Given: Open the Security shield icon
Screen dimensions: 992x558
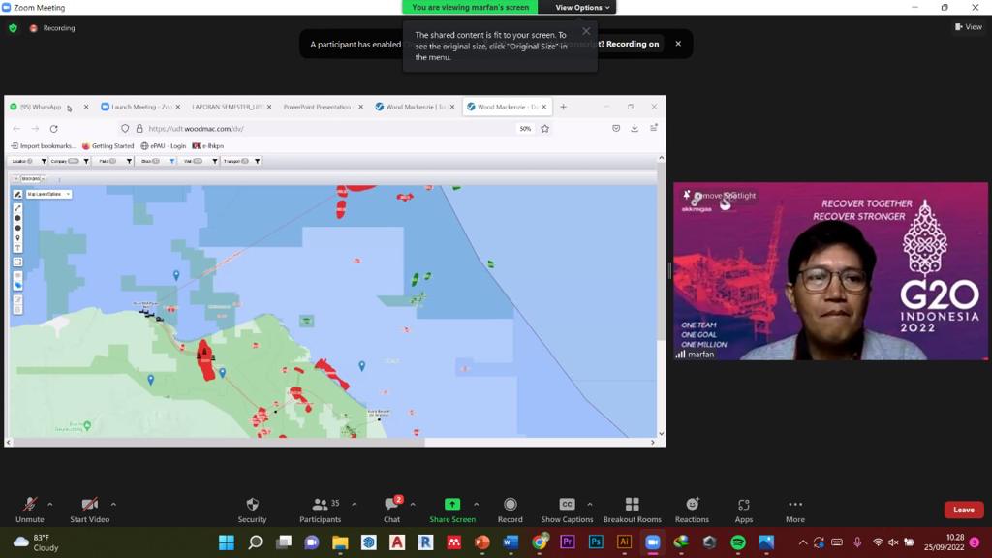Looking at the screenshot, I should point(252,510).
